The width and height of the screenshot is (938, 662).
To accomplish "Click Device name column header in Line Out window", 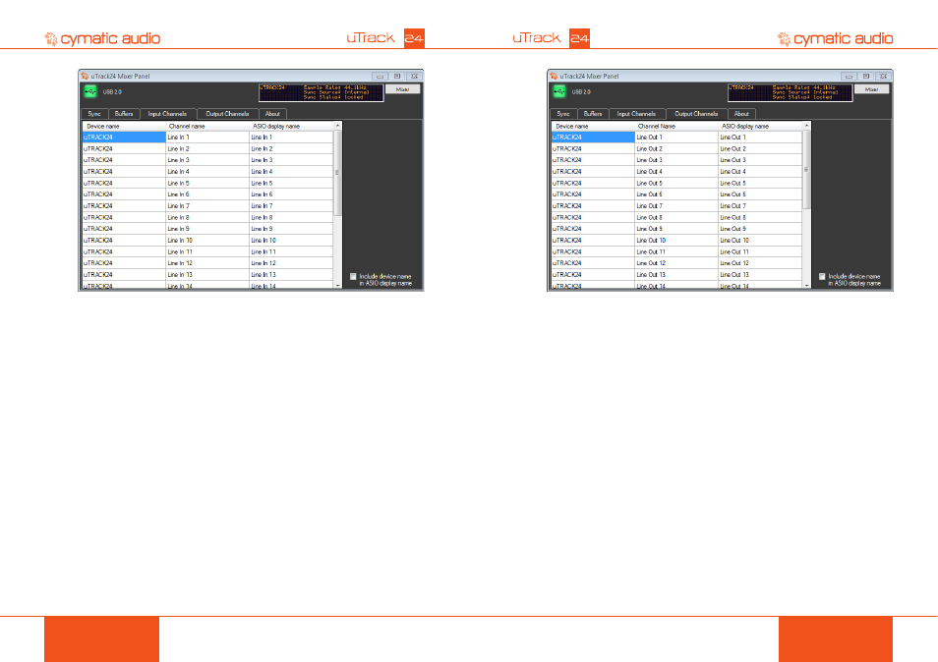I will 593,126.
